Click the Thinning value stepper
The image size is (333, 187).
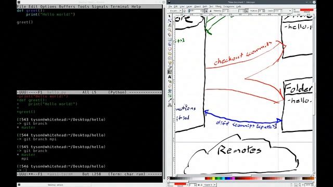point(228,11)
